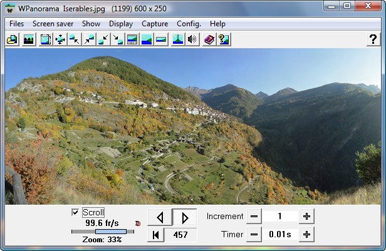Click the Increment value field showing 1
This screenshot has height=251, width=386.
(x=280, y=217)
